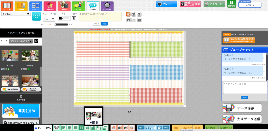The image size is (268, 131).
Task: Open the 太ゴ Bold font dropdown
Action: (16, 14)
